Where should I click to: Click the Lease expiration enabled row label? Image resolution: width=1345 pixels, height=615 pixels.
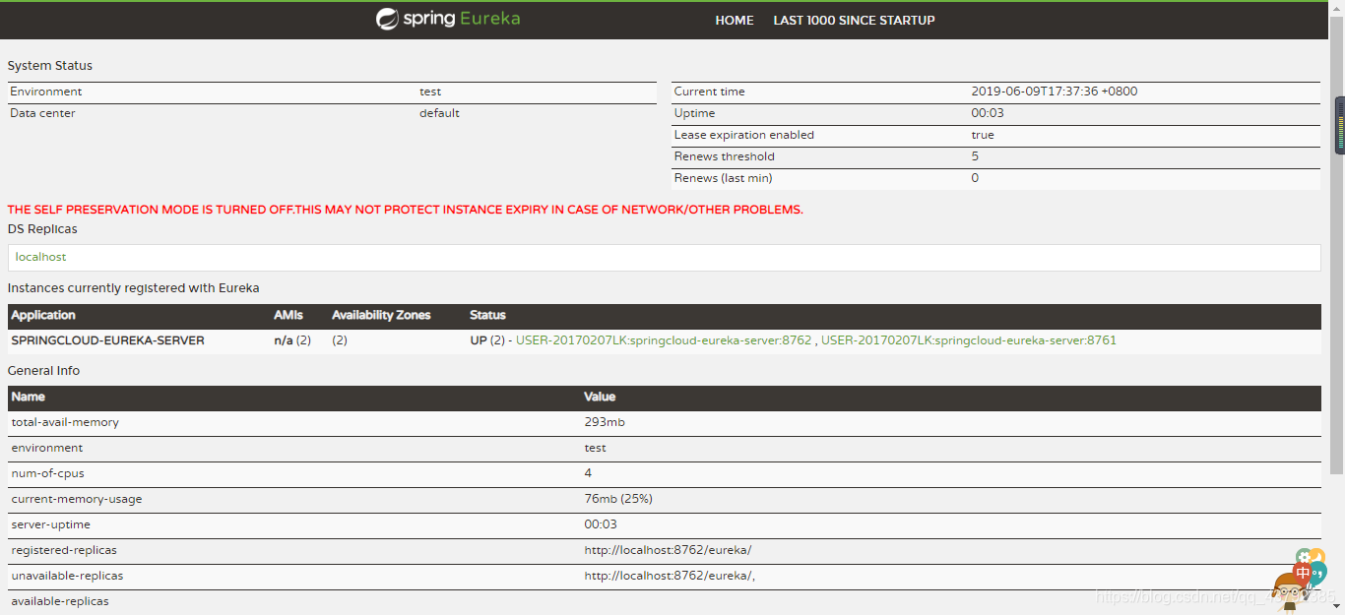pos(743,135)
